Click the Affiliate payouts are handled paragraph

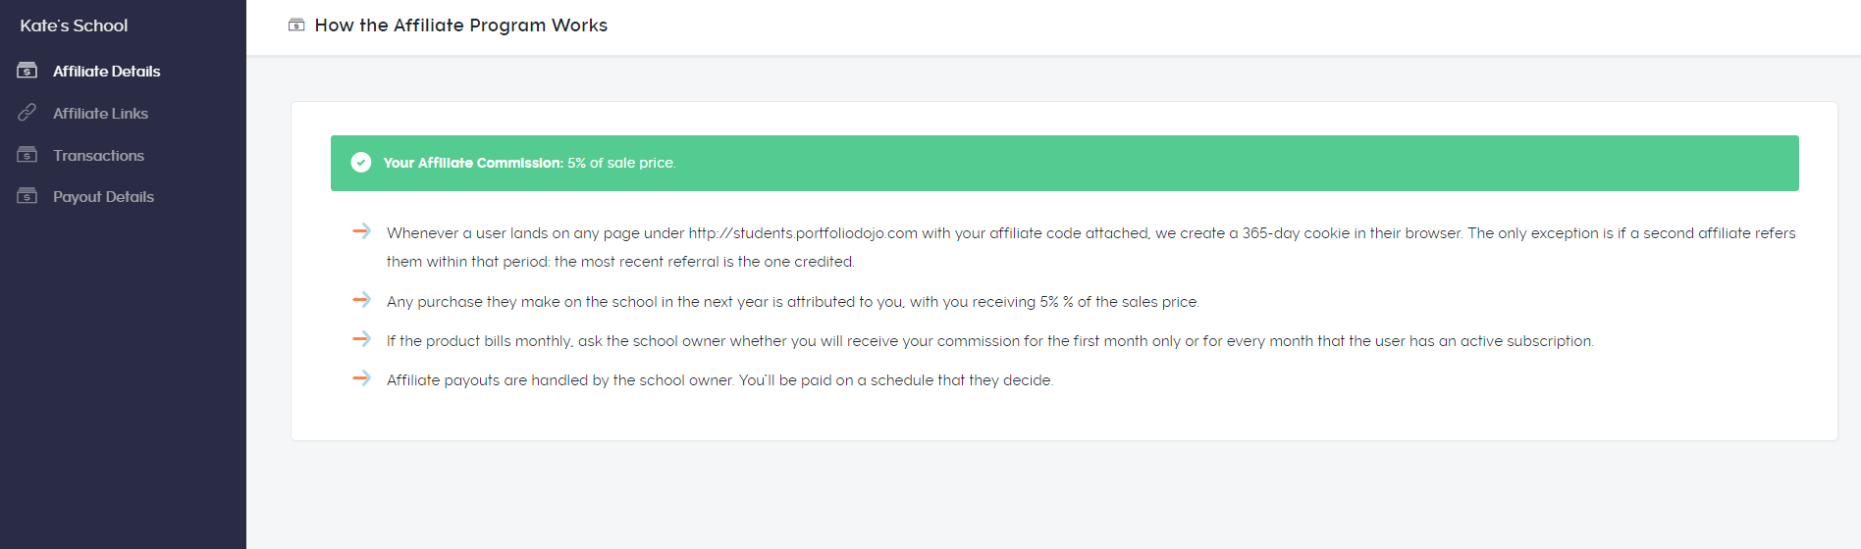pos(719,380)
